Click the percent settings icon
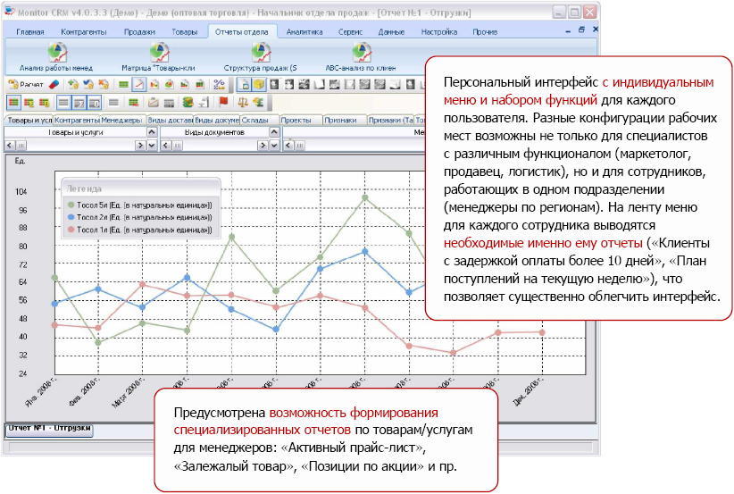 click(219, 84)
